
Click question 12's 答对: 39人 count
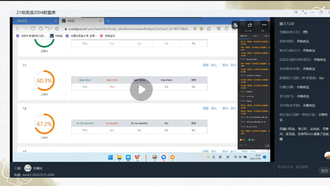click(x=229, y=108)
